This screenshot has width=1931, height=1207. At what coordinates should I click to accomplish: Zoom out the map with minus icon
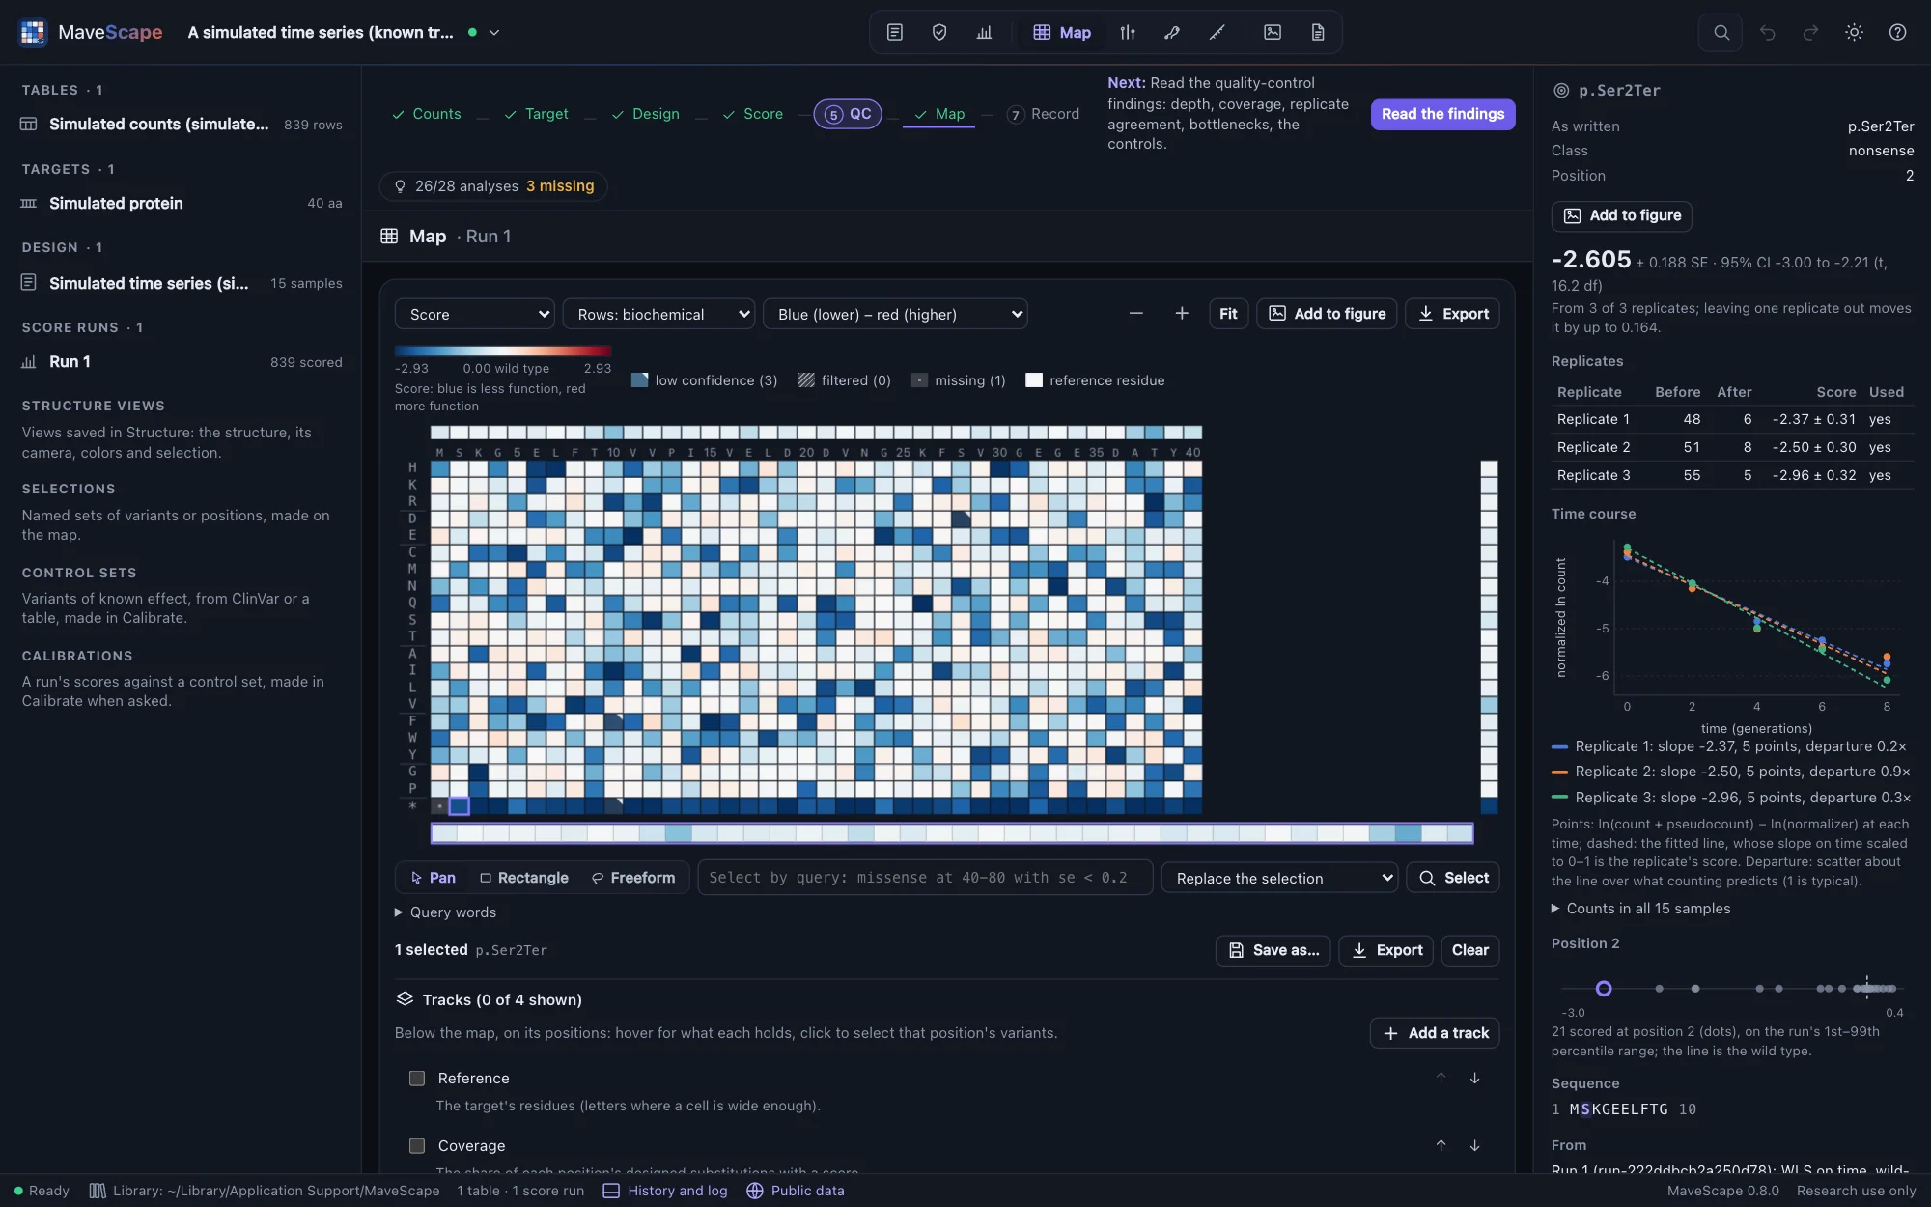click(x=1135, y=314)
